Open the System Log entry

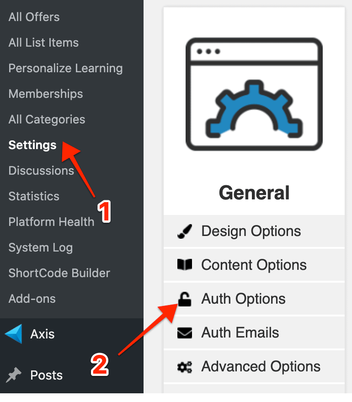pos(41,248)
